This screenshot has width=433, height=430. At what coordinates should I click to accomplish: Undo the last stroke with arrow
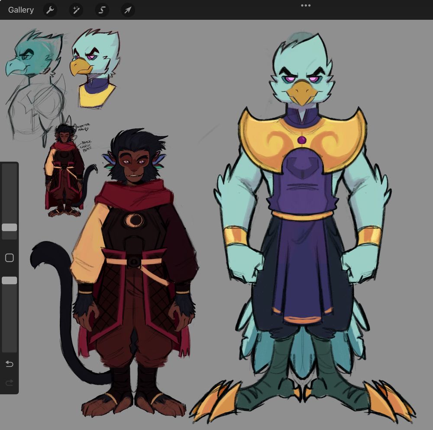coord(10,364)
